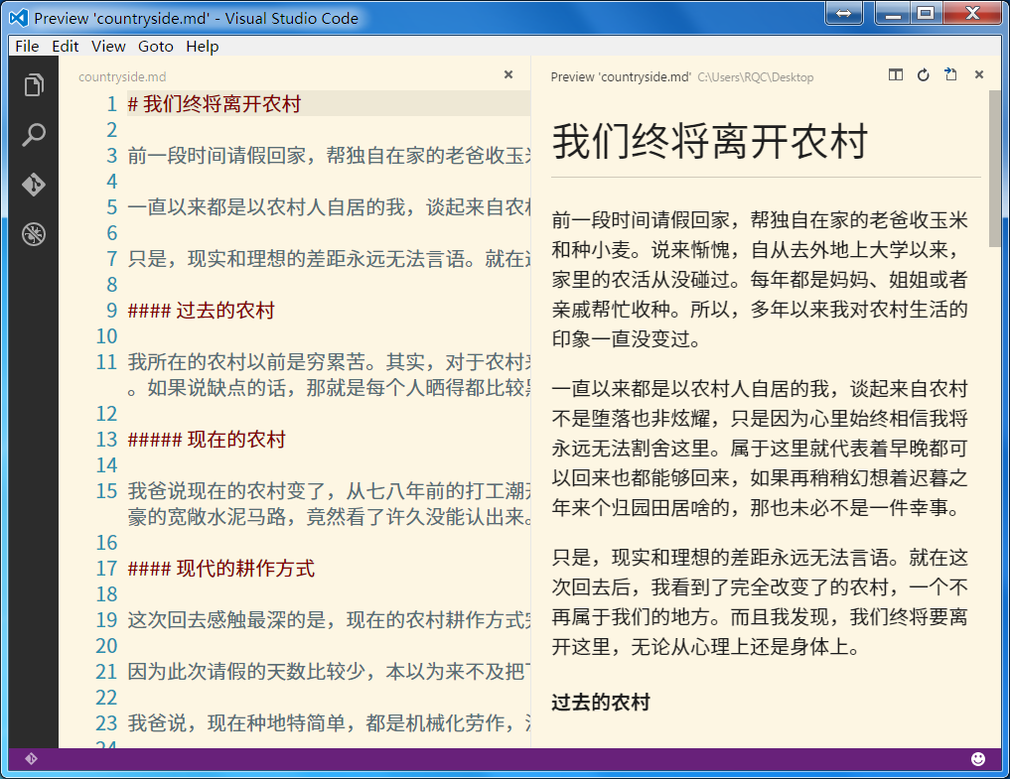Click the double-arrow button in title bar
This screenshot has width=1010, height=779.
click(844, 13)
